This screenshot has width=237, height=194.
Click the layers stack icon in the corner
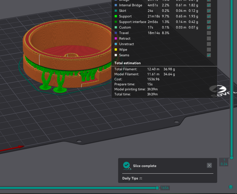coord(231,187)
